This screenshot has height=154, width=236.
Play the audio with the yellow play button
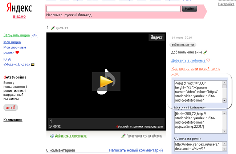pyautogui.click(x=106, y=81)
